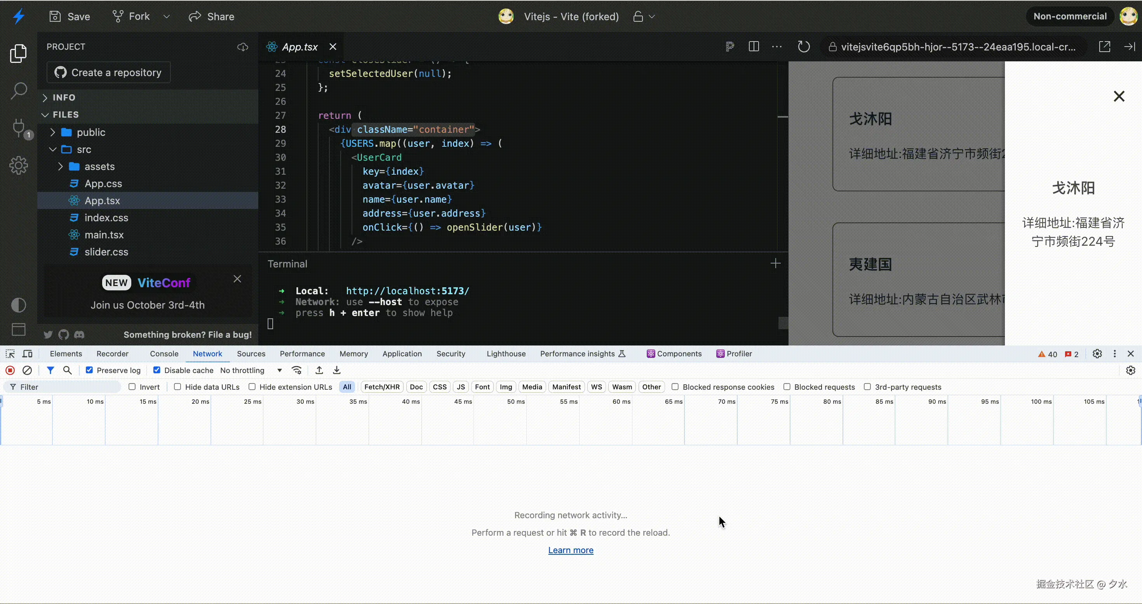Click the clear network log icon
Viewport: 1142px width, 604px height.
pyautogui.click(x=27, y=370)
